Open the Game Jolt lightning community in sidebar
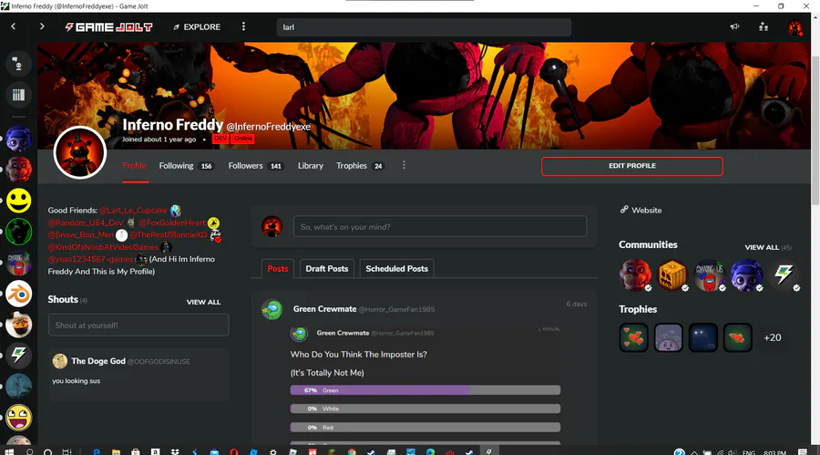Screen dimensions: 820x455 pyautogui.click(x=18, y=356)
